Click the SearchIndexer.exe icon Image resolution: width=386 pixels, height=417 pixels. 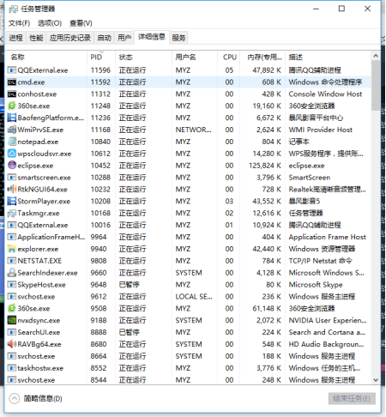[11, 273]
